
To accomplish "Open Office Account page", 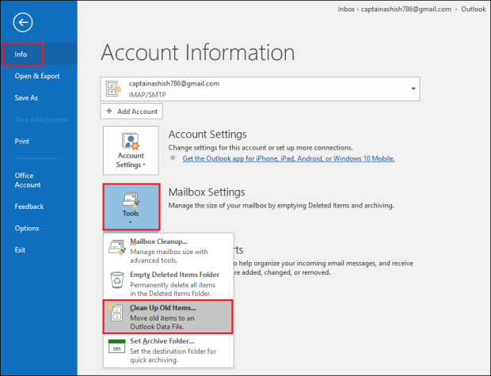I will click(28, 180).
